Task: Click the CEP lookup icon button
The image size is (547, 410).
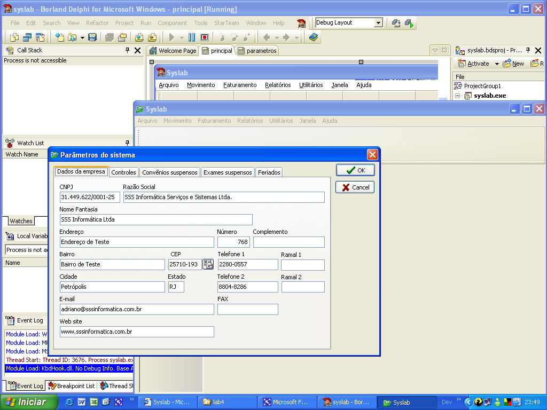Action: (208, 264)
